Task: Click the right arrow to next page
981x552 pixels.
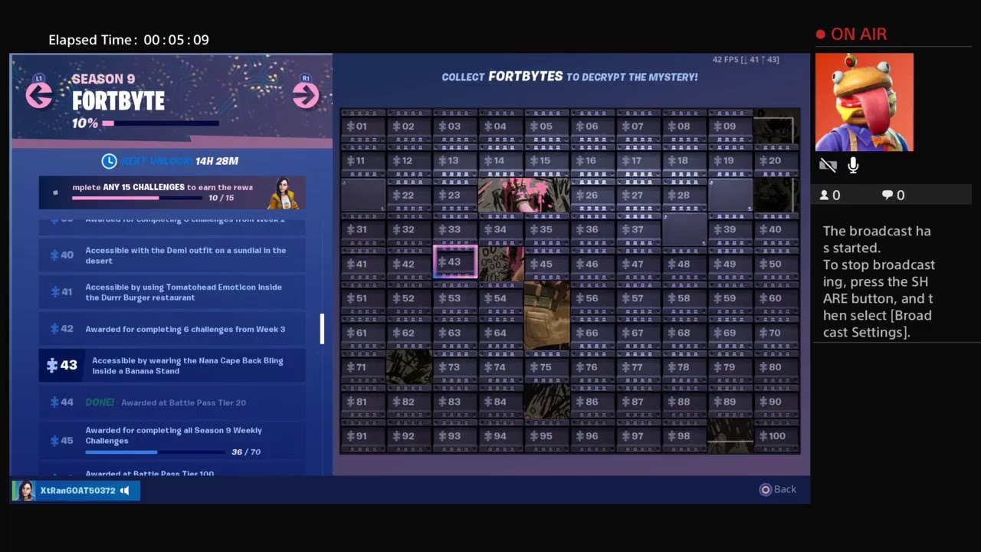Action: coord(306,95)
